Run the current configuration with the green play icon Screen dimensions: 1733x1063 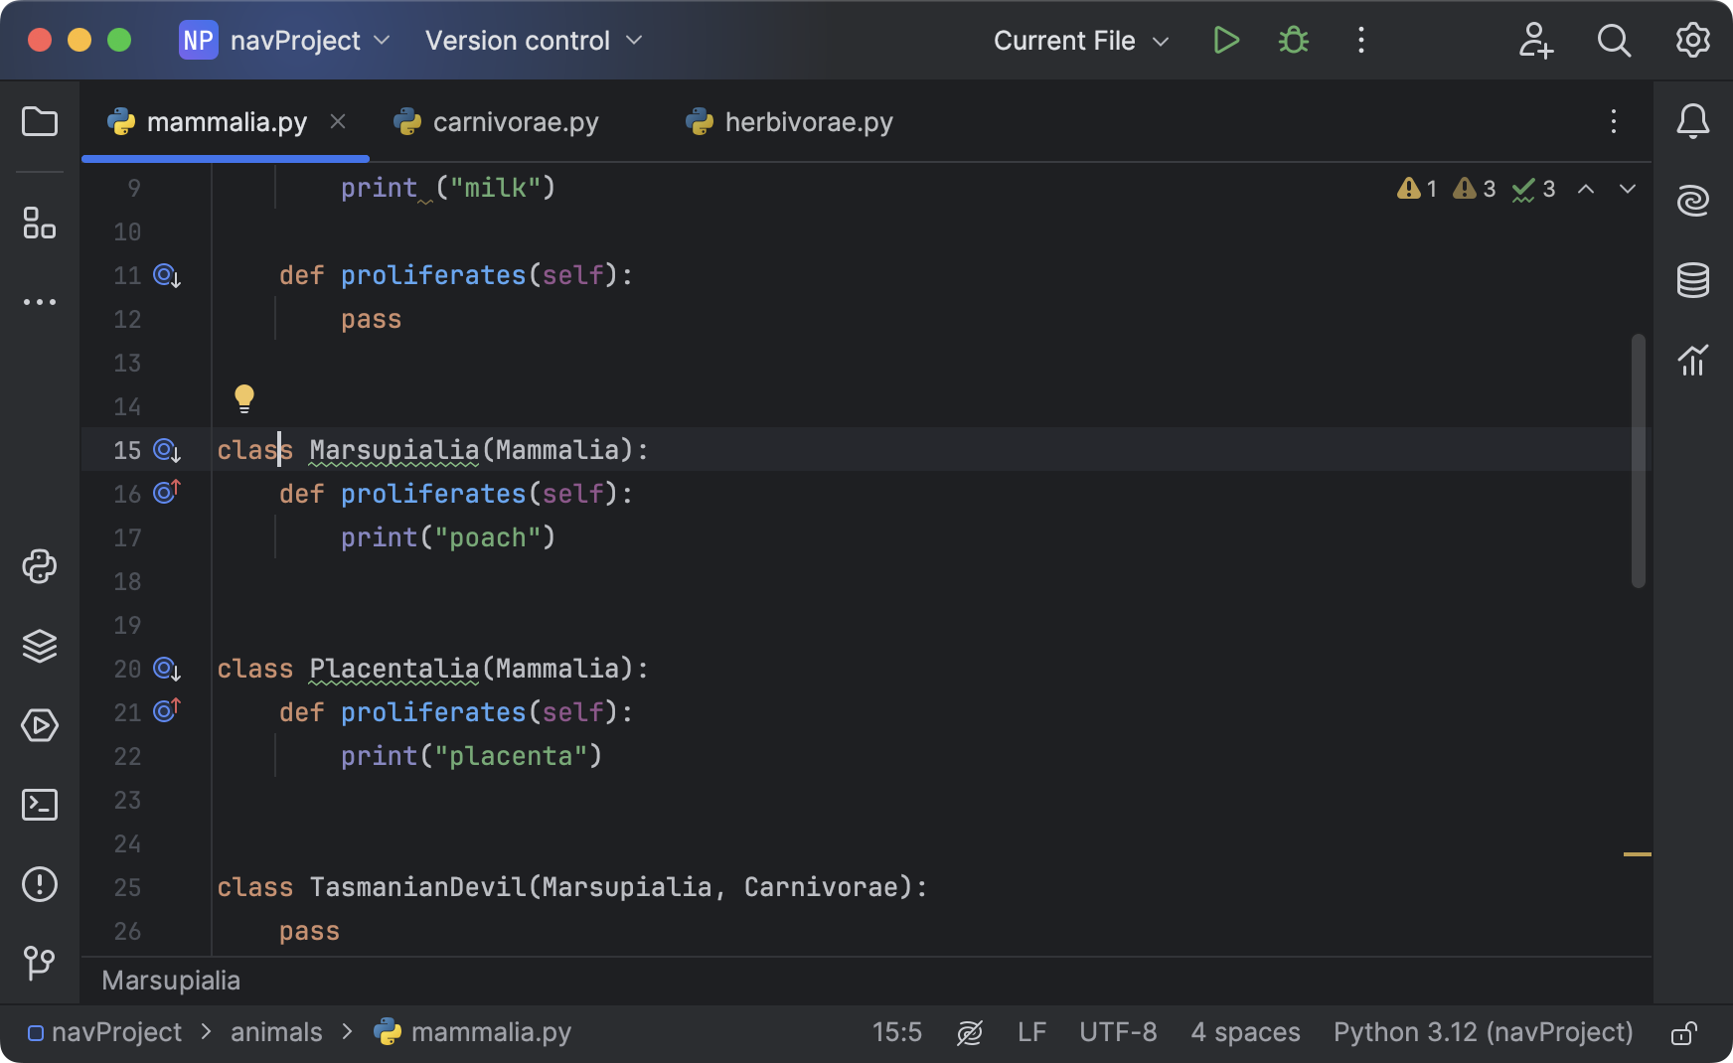coord(1225,41)
